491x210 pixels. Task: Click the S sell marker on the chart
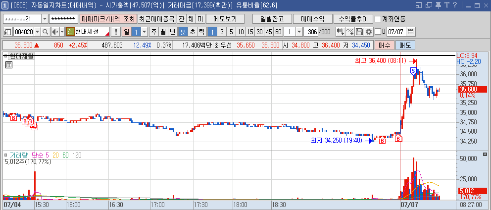[x=413, y=71]
